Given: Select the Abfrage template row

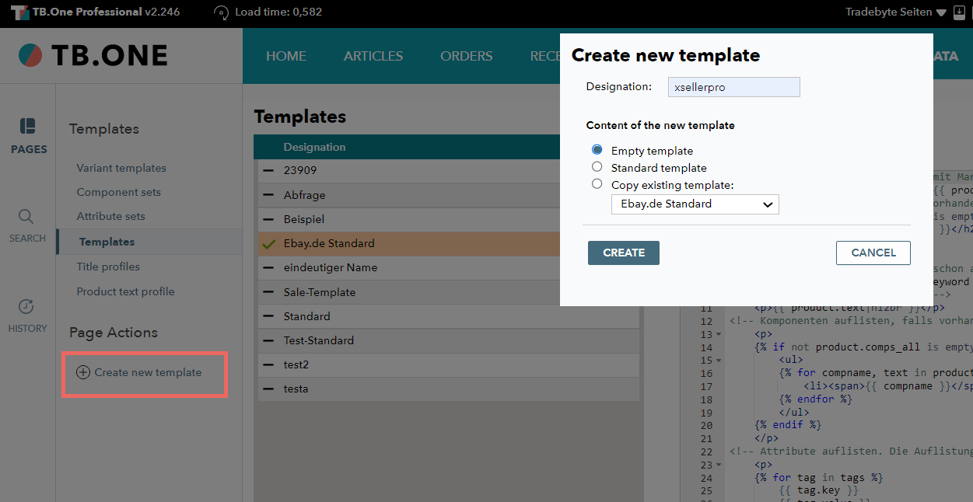Looking at the screenshot, I should 449,195.
